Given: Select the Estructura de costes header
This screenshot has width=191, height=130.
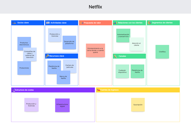Looking at the screenshot, I should coord(53,90).
